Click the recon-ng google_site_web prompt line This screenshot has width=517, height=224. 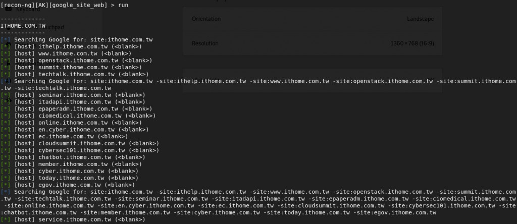[65, 4]
